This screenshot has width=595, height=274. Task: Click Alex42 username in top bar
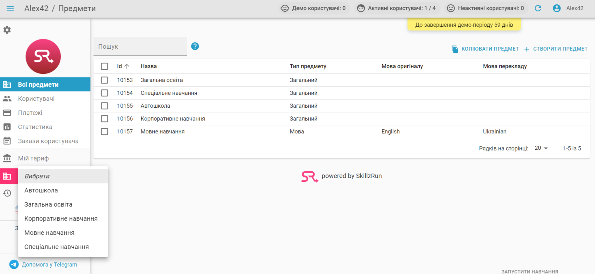575,8
